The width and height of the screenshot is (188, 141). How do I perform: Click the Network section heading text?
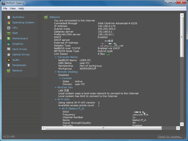55,17
